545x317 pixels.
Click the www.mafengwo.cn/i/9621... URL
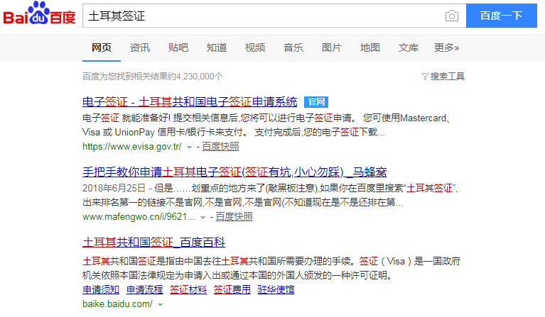click(x=139, y=217)
